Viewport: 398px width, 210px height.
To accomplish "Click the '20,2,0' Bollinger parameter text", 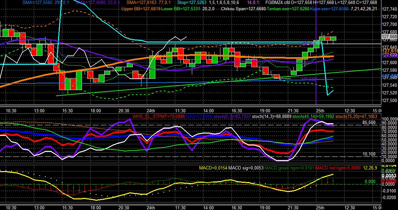I will click(x=208, y=9).
